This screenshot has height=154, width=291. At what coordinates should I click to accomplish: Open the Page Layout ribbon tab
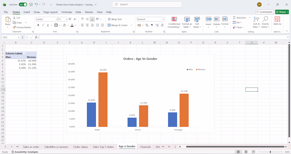(x=51, y=12)
